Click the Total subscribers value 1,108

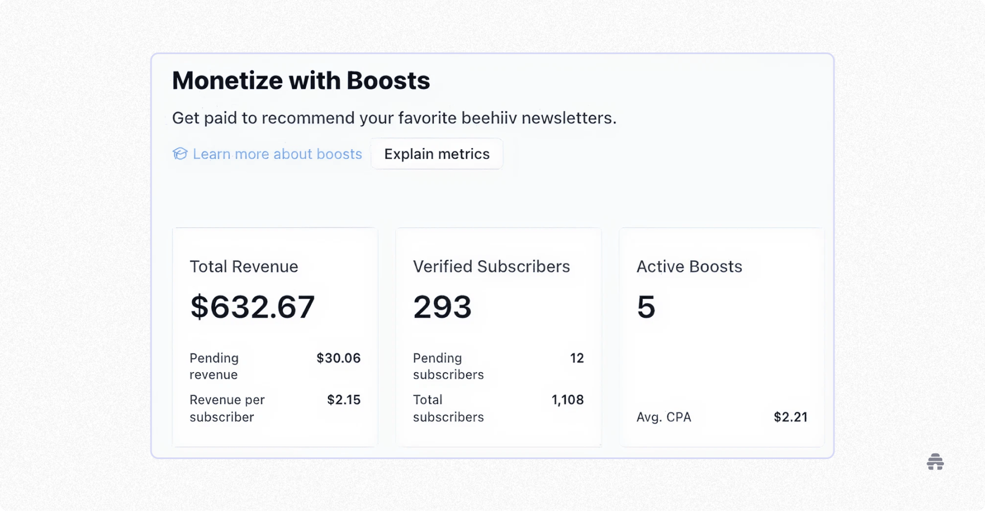click(x=567, y=400)
